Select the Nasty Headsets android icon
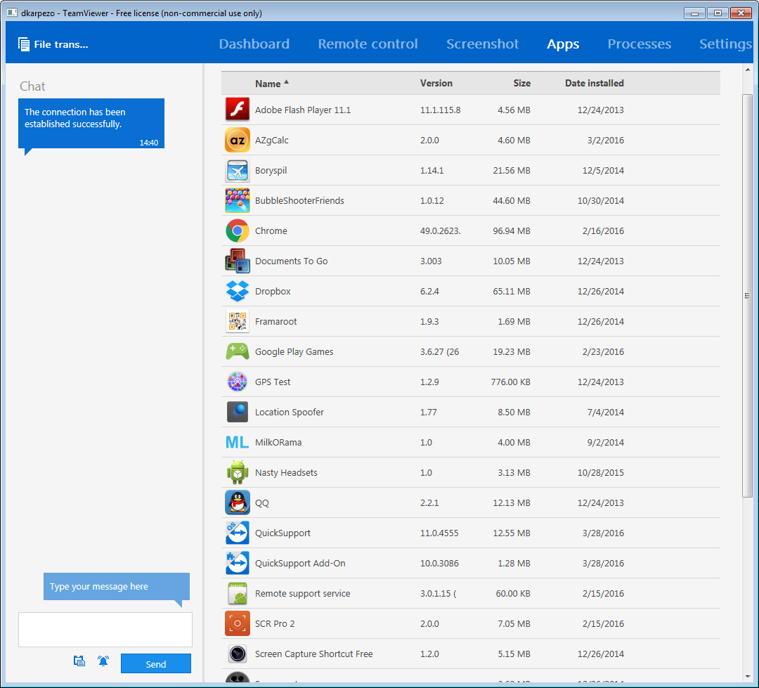This screenshot has width=759, height=688. click(x=238, y=472)
